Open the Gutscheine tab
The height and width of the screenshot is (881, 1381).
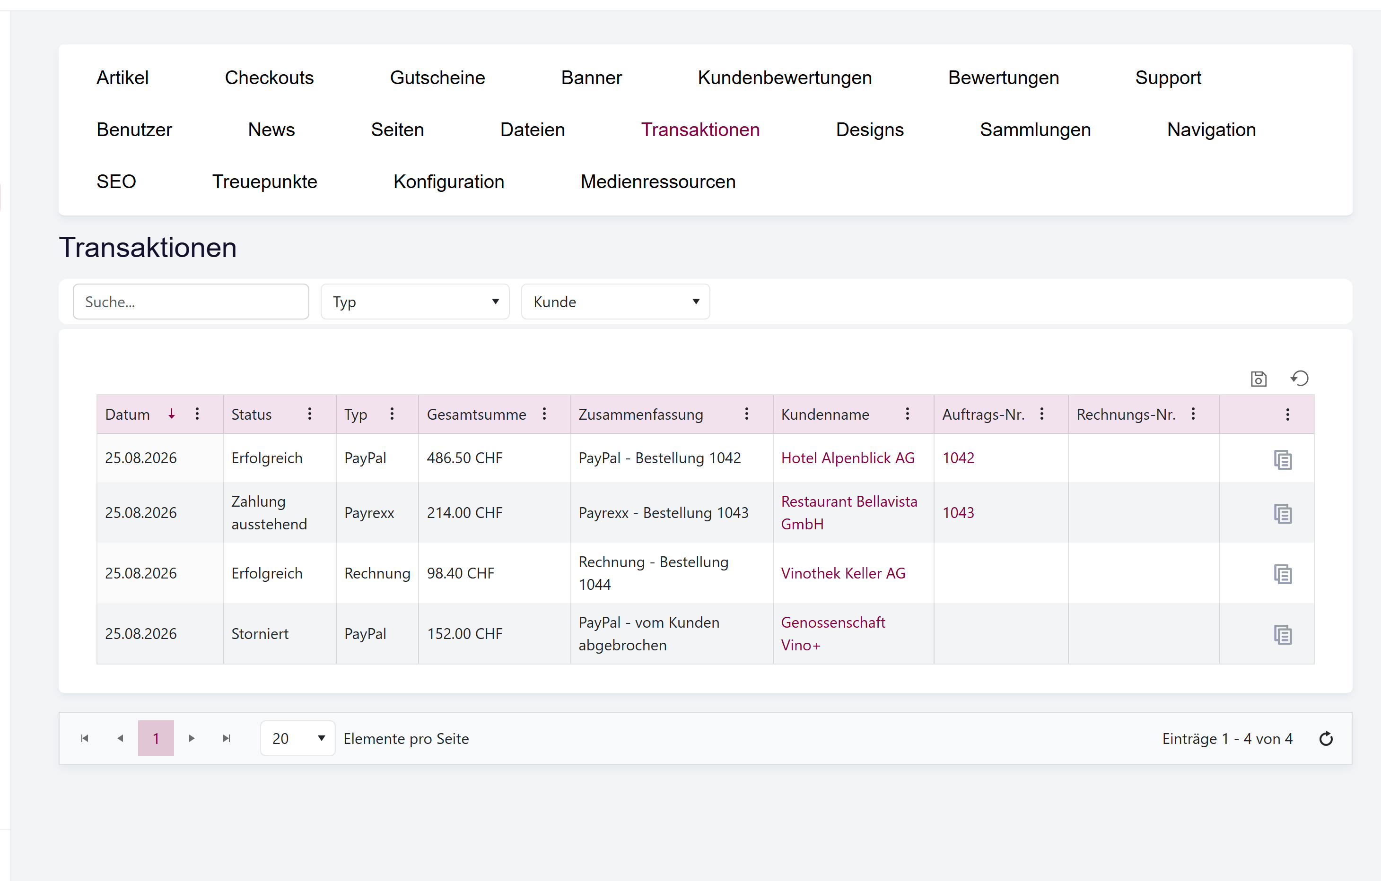[x=437, y=78]
